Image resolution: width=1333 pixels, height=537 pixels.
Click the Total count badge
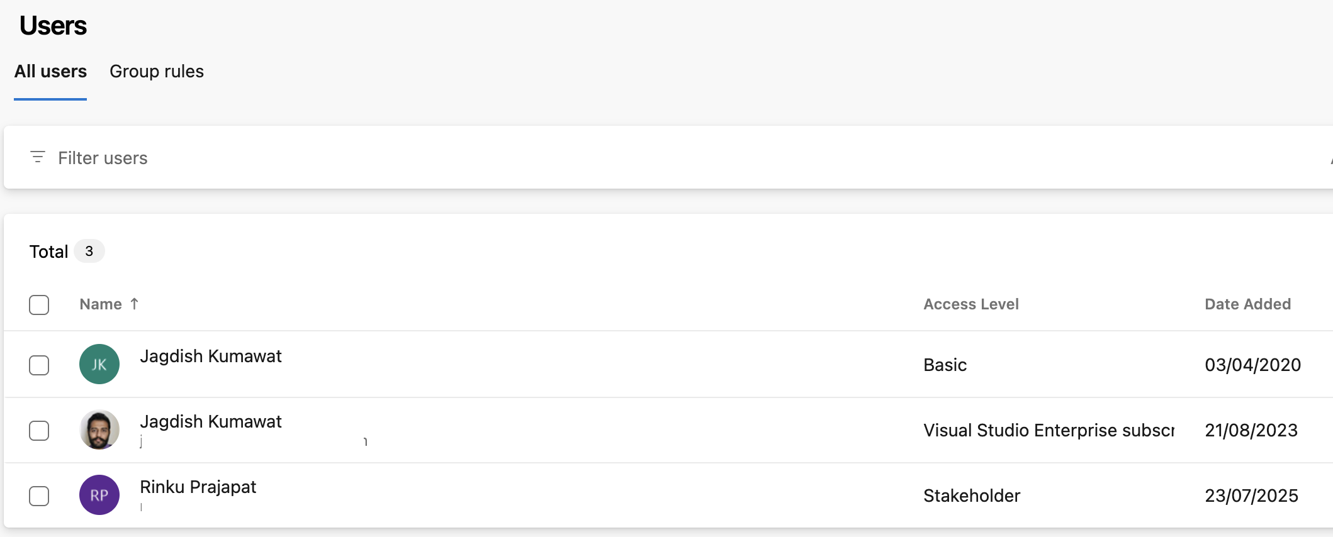point(89,251)
